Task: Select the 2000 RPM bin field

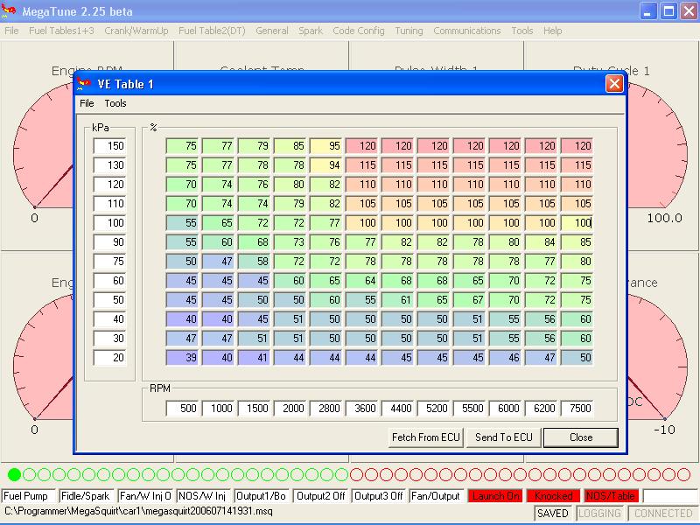Action: (x=290, y=408)
